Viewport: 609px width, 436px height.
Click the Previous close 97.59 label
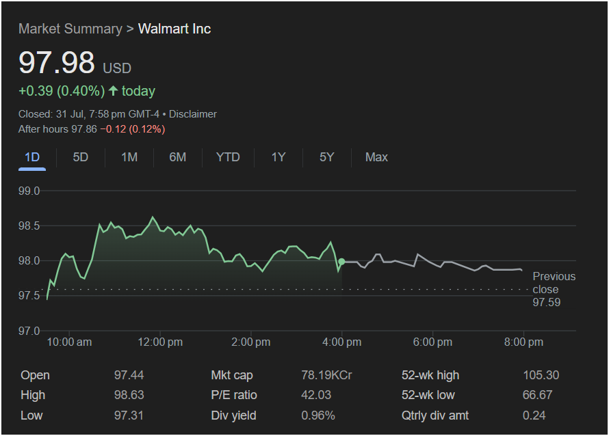point(553,289)
